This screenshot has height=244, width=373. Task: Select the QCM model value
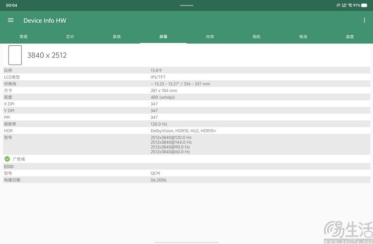pos(155,173)
